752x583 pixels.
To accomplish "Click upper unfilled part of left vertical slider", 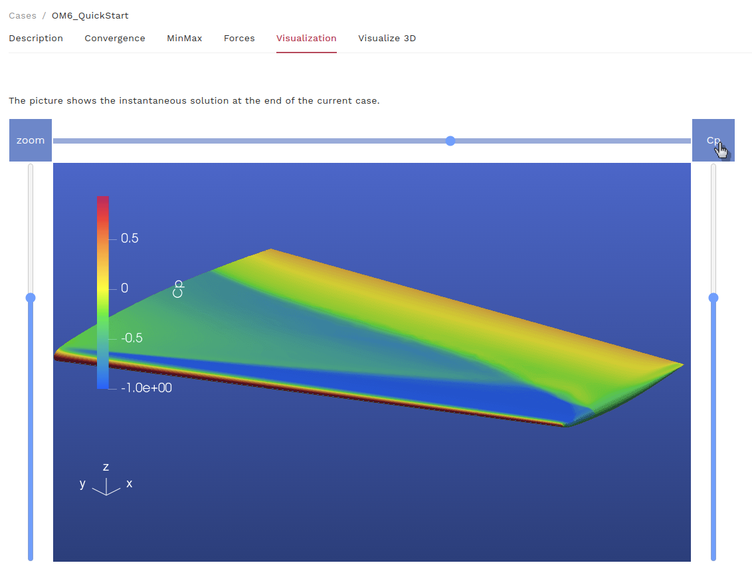I will click(x=31, y=226).
